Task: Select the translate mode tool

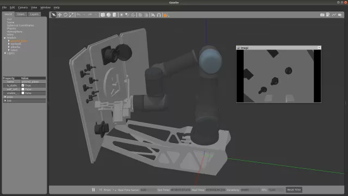Action: (60, 15)
